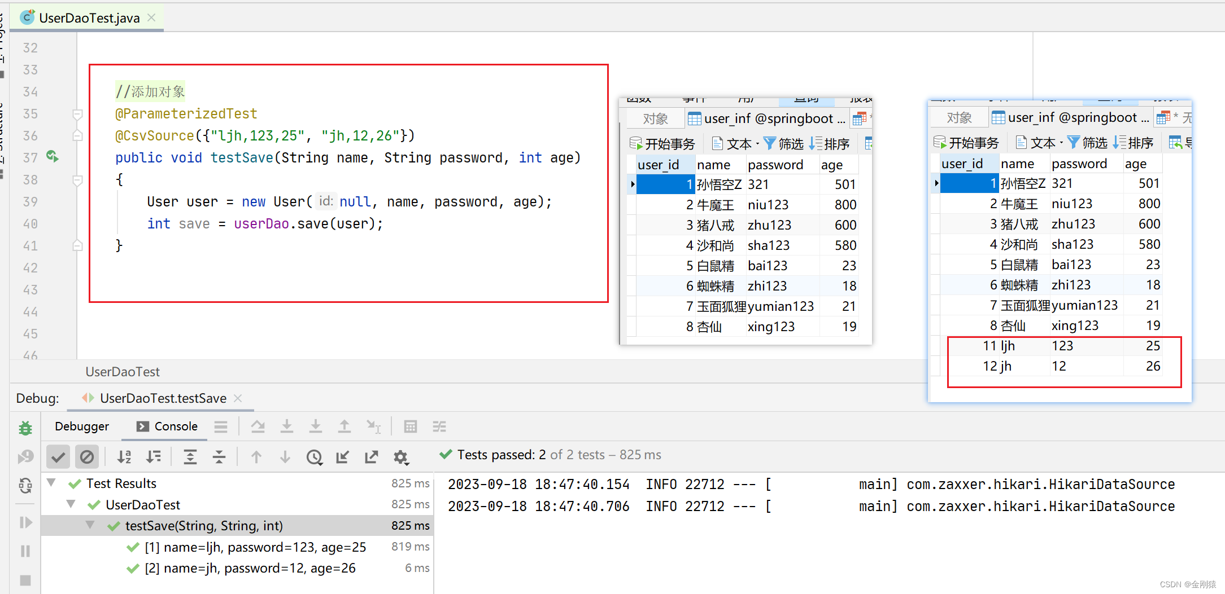Click xing123 password cell in left Navicat table
Viewport: 1225px width, 594px height.
tap(782, 327)
